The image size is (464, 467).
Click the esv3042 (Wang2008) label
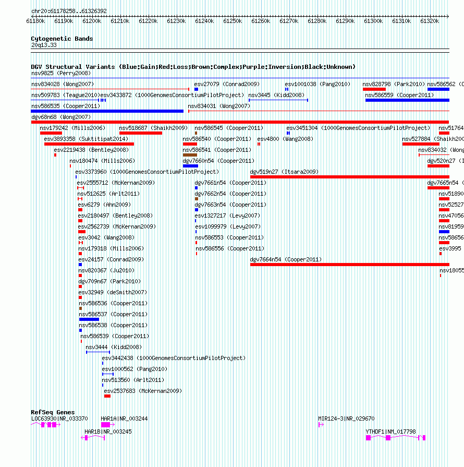(106, 238)
